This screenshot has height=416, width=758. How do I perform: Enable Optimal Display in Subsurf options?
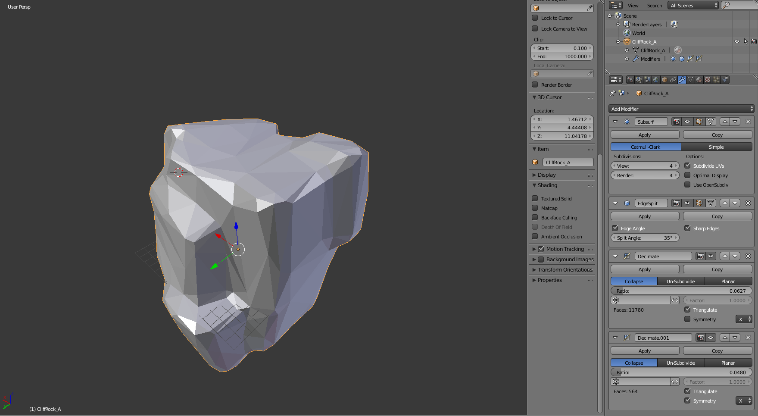687,175
